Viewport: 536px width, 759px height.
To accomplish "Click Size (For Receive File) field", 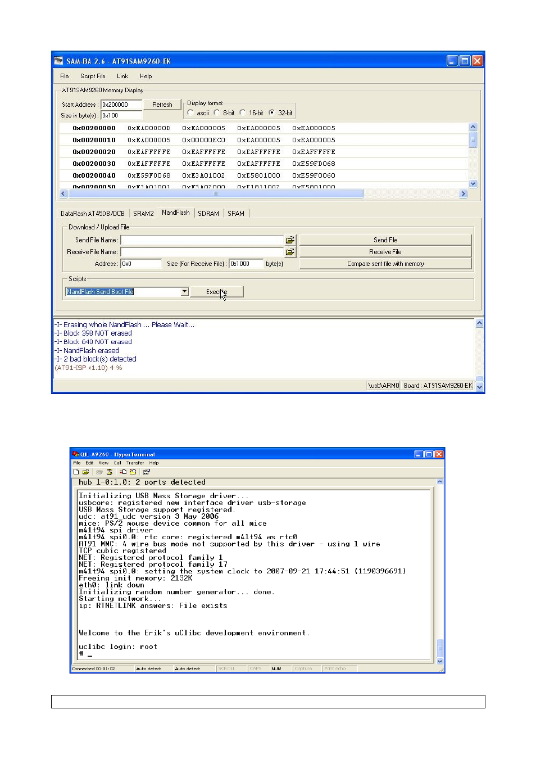I will [247, 264].
